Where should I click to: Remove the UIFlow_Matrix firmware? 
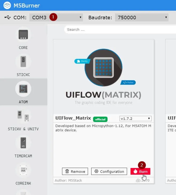point(75,171)
